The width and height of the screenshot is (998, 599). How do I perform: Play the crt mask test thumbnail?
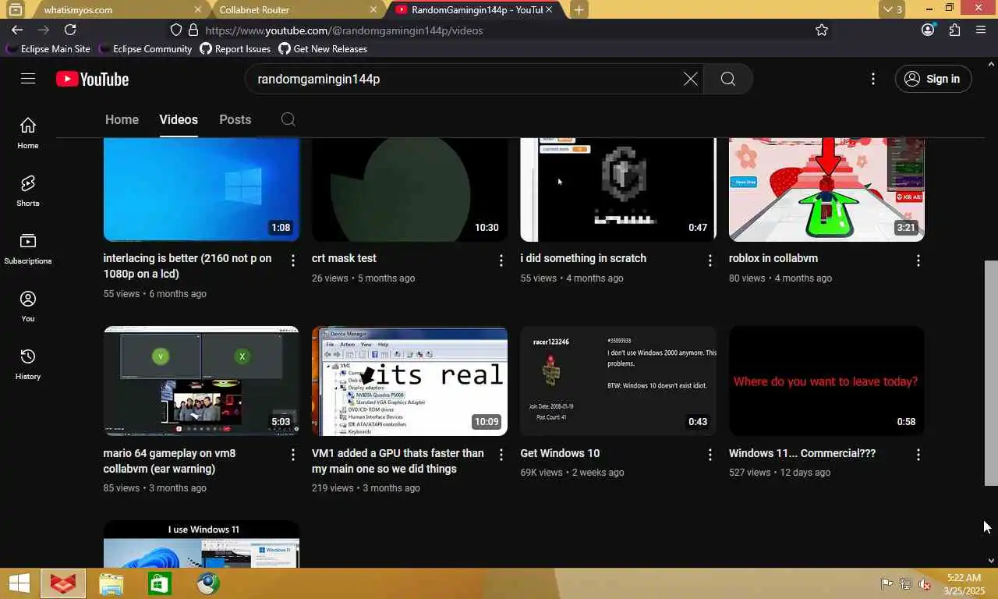[409, 190]
